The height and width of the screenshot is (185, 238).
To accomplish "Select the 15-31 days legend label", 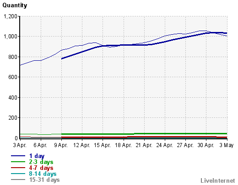I will 44,180.
